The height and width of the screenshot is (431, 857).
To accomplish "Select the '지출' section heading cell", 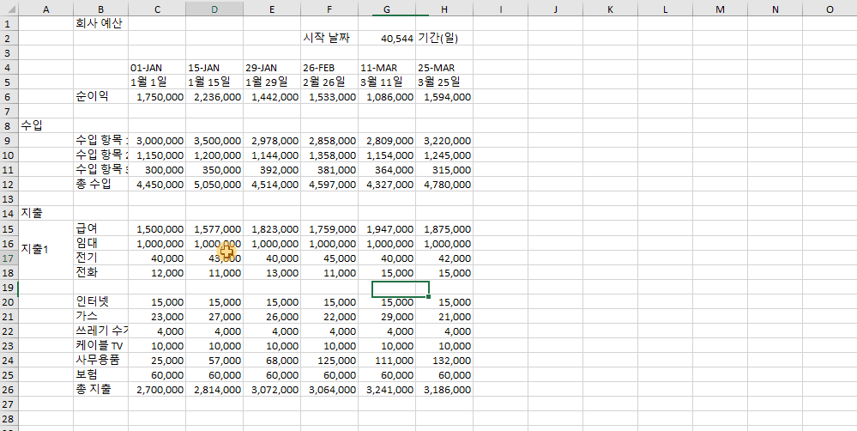I will click(x=46, y=214).
